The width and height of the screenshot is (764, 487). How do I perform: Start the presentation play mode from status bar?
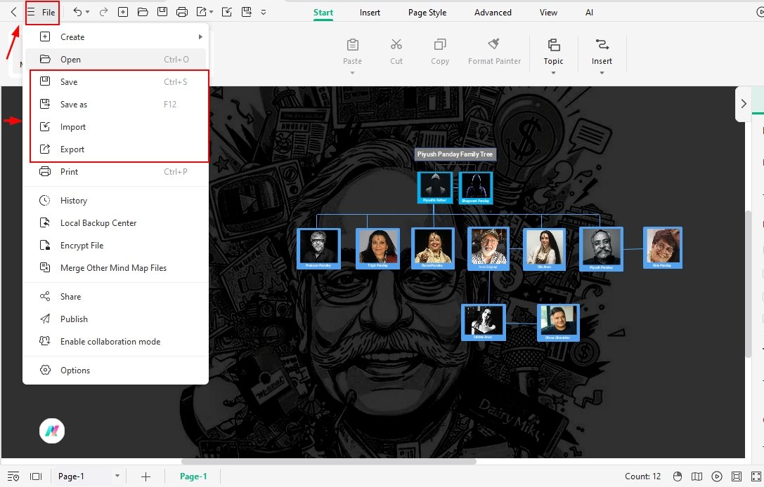(716, 476)
